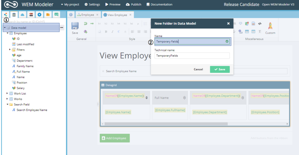Viewport: 299px width, 155px height.
Task: Click the eraser clear-formatting icon
Action: [x=99, y=32]
